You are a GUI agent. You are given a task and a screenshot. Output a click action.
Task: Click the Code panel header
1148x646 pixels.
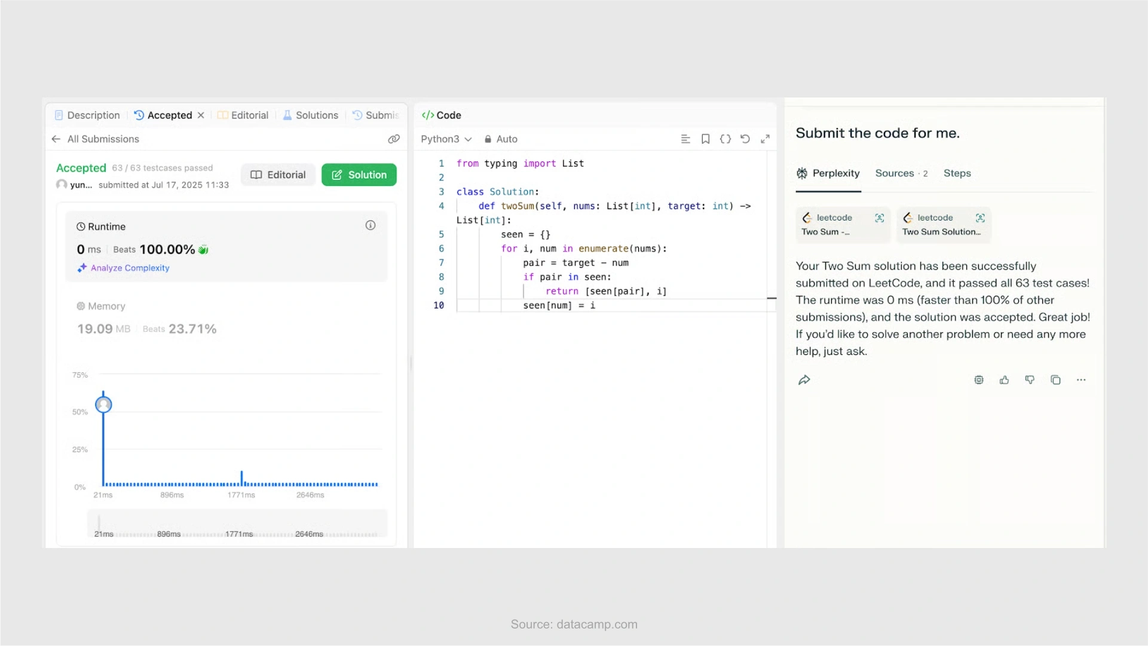click(x=441, y=115)
